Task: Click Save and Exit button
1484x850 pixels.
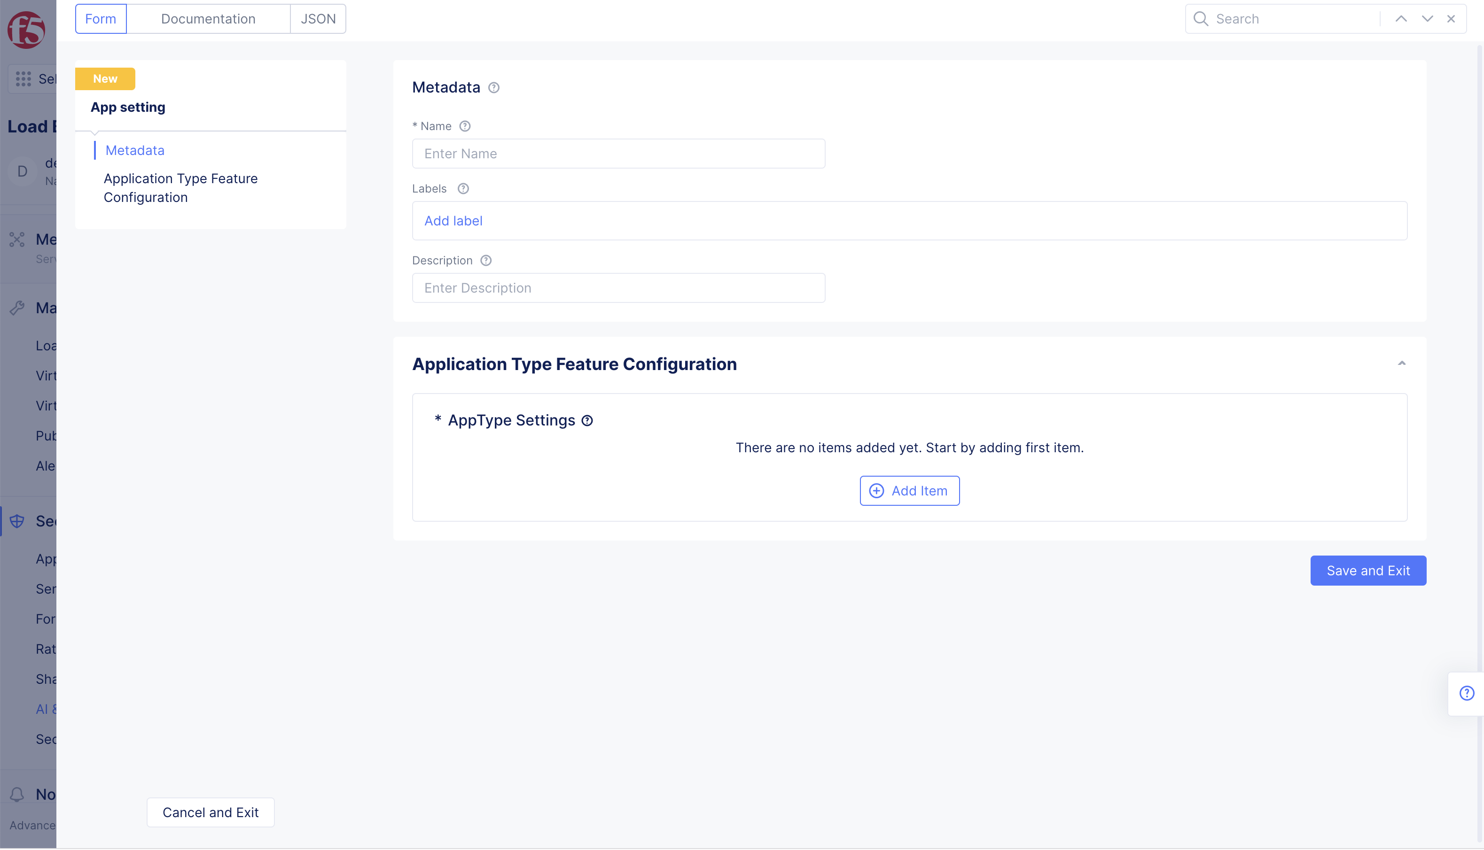Action: [1368, 571]
